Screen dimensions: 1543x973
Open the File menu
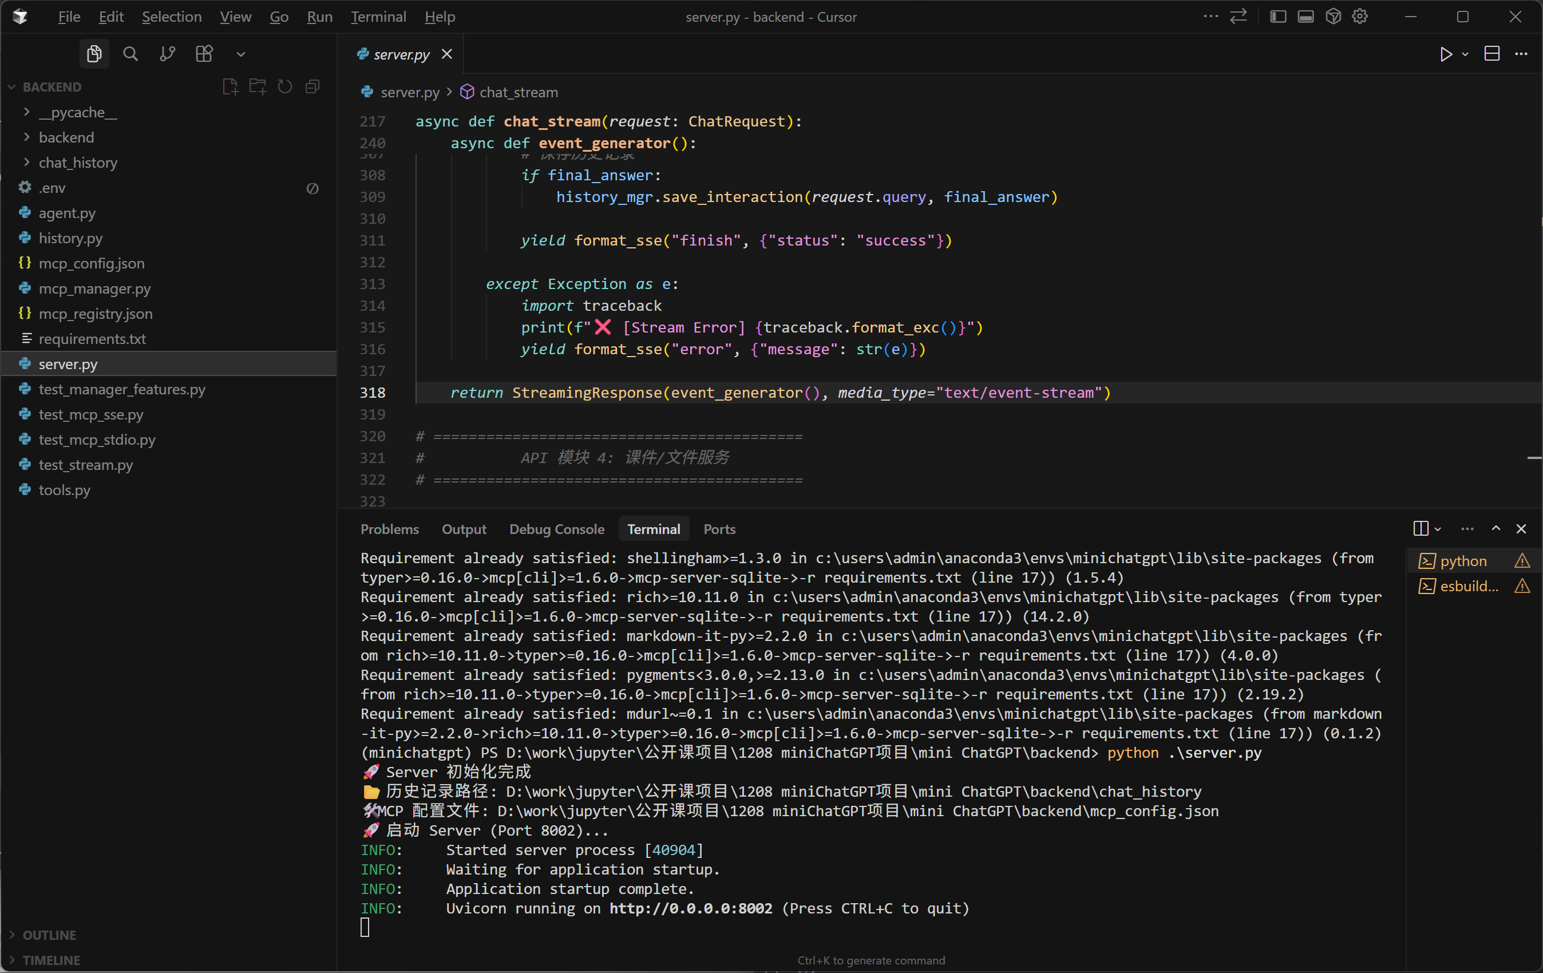(x=69, y=17)
